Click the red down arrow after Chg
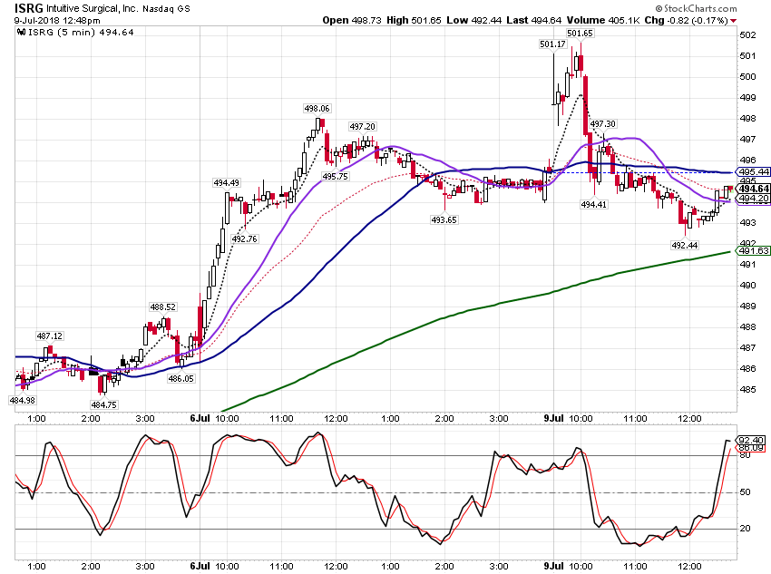Image resolution: width=771 pixels, height=574 pixels. click(733, 21)
